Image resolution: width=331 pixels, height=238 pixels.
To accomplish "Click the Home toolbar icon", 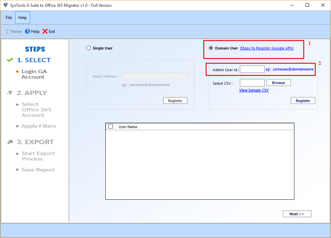I will pos(7,31).
